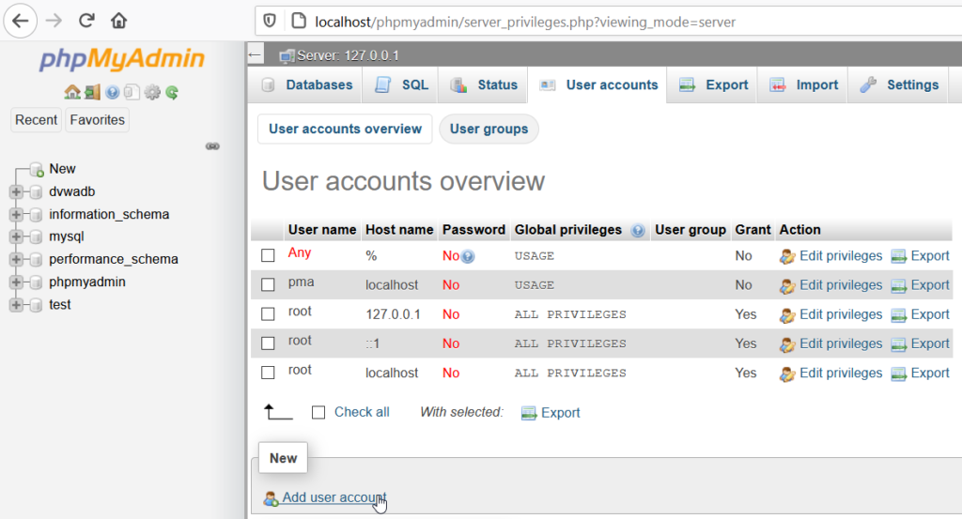Expand the test database node

click(17, 304)
